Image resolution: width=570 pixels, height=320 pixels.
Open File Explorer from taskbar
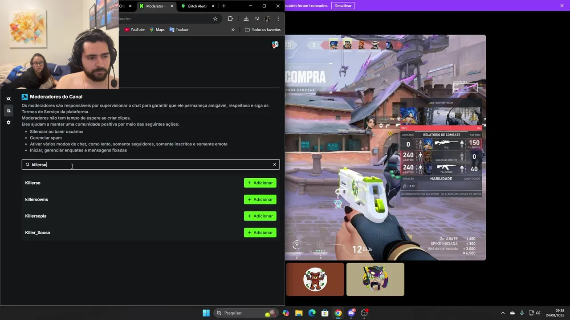[299, 313]
